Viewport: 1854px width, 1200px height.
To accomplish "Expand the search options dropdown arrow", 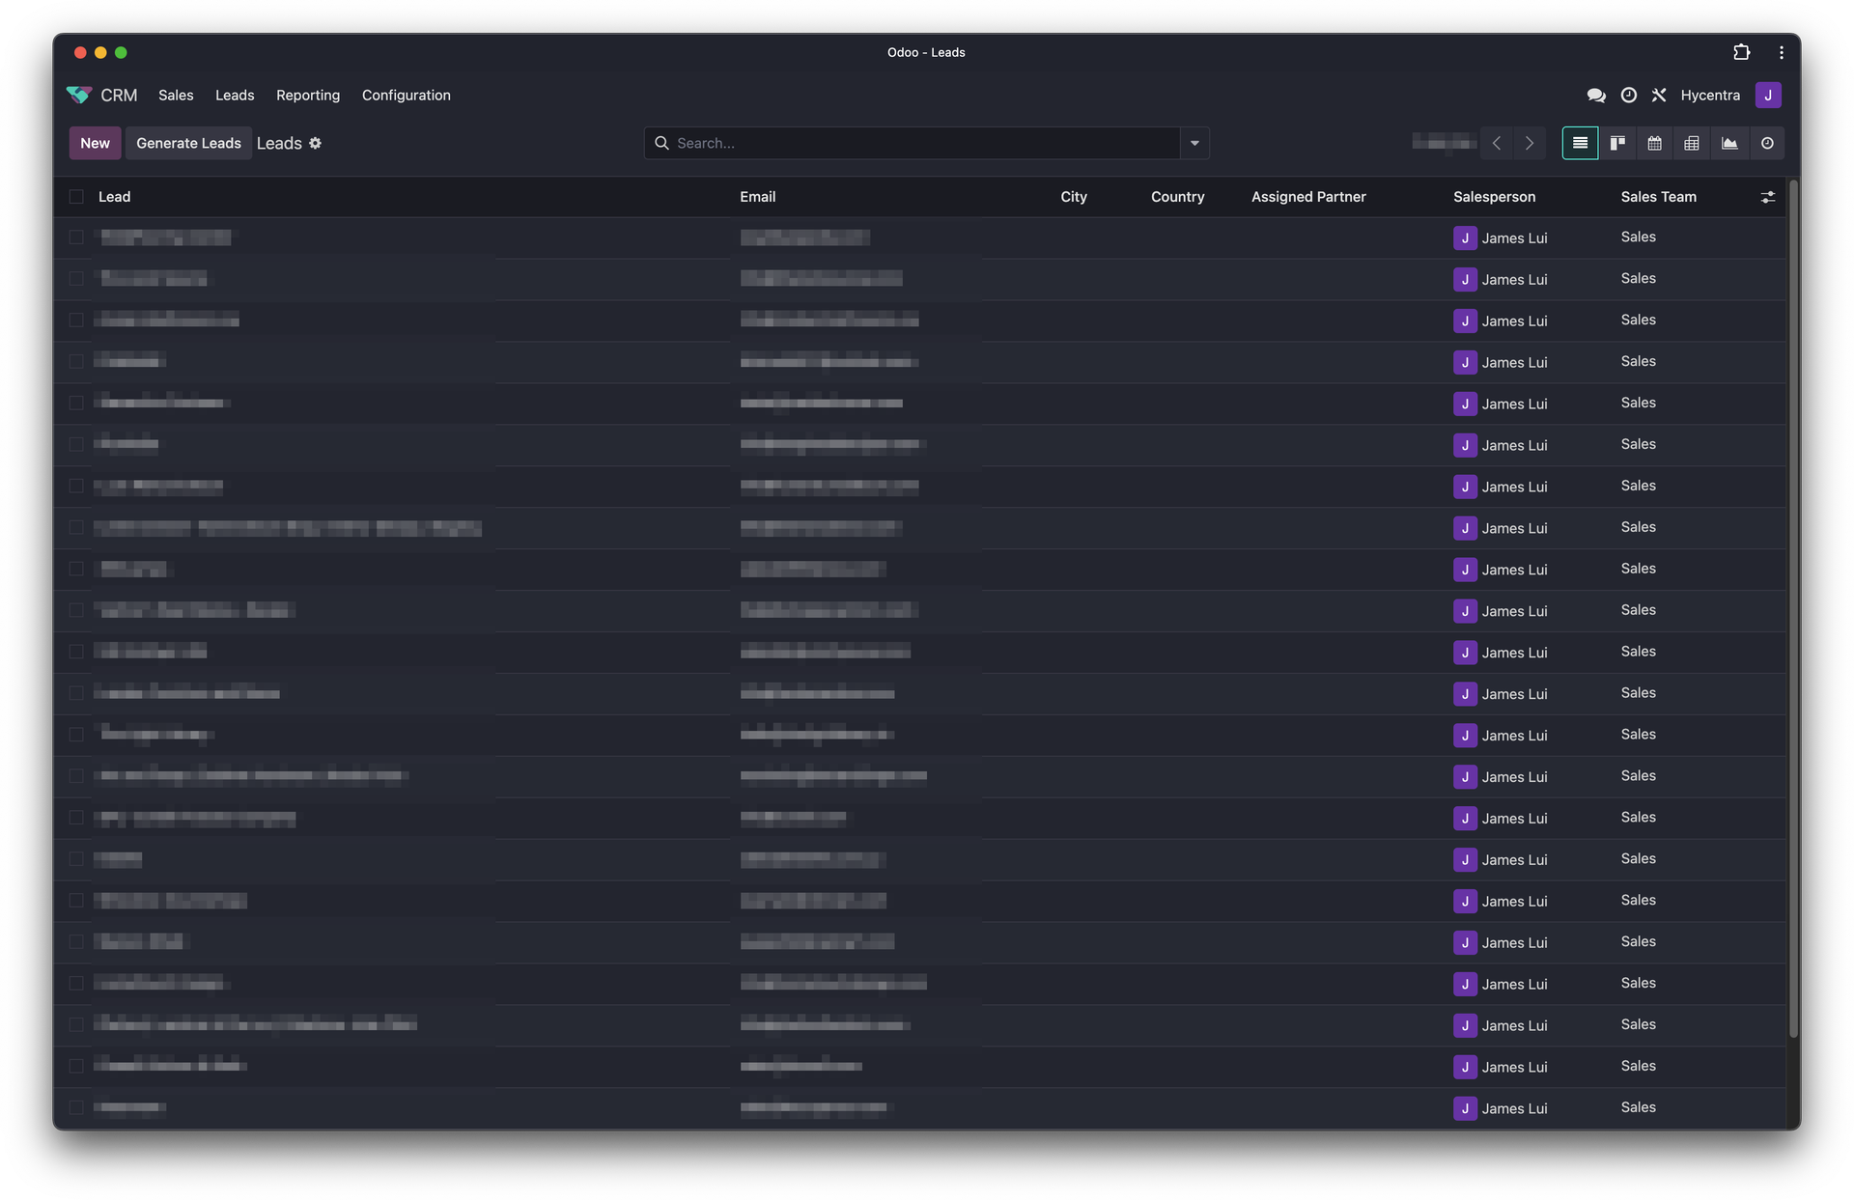I will 1194,143.
